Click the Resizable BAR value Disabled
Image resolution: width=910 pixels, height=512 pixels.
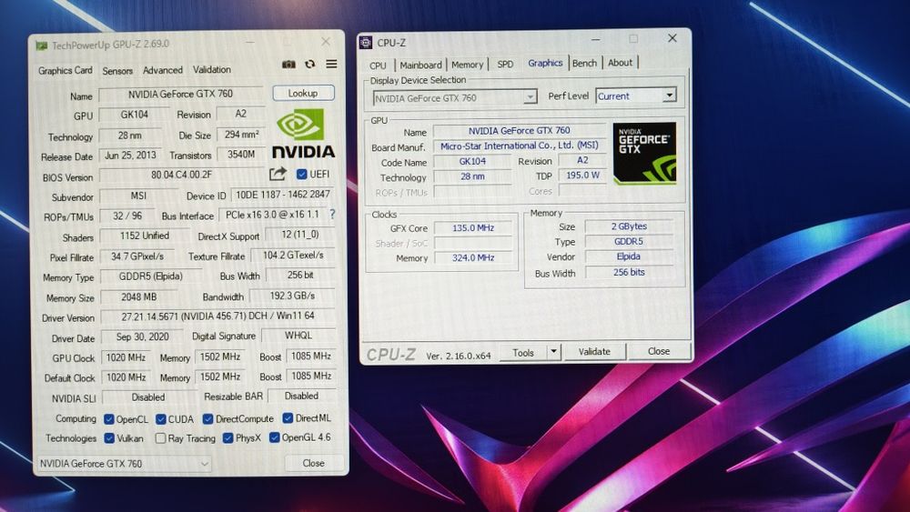pos(301,396)
